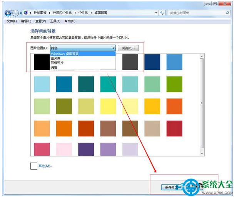Click the Control Panel icon in the address bar

tap(25, 13)
